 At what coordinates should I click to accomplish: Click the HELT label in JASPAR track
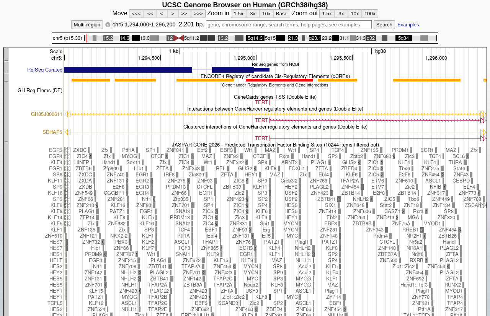(x=56, y=261)
